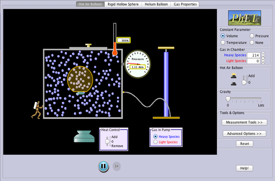Click the PhET logo image

coord(244,18)
